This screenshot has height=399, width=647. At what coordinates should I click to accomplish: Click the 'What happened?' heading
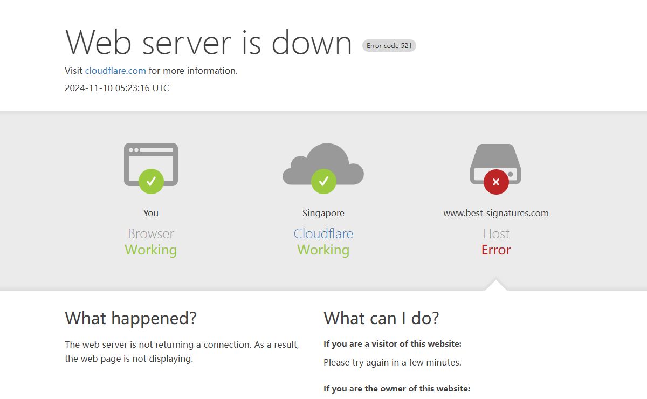point(130,318)
